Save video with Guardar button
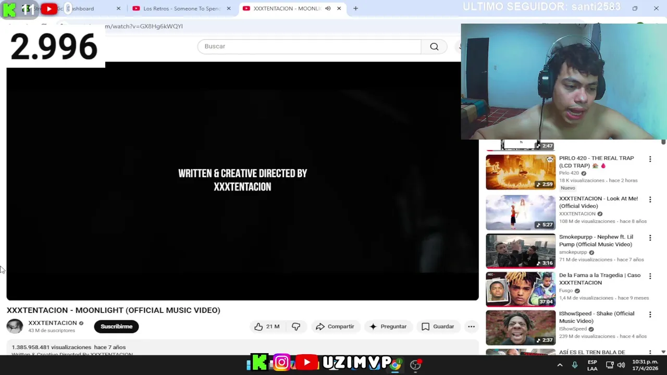 [x=438, y=327]
